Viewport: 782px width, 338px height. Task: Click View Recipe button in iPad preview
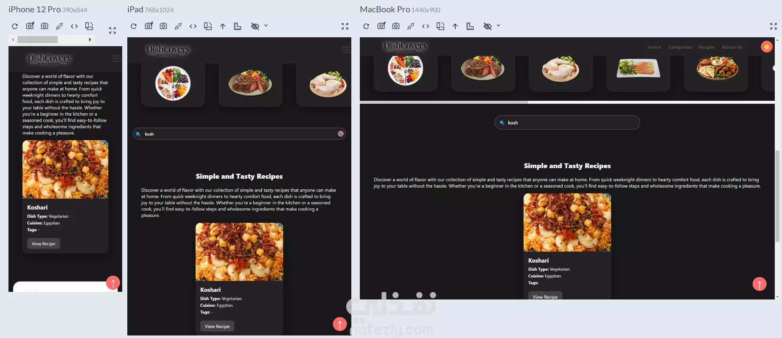click(217, 326)
